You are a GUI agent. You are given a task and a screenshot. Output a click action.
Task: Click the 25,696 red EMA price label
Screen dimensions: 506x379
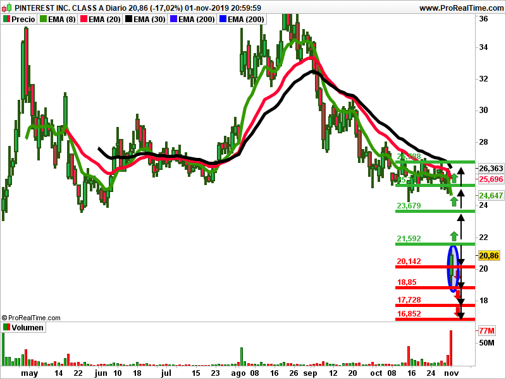(x=491, y=179)
